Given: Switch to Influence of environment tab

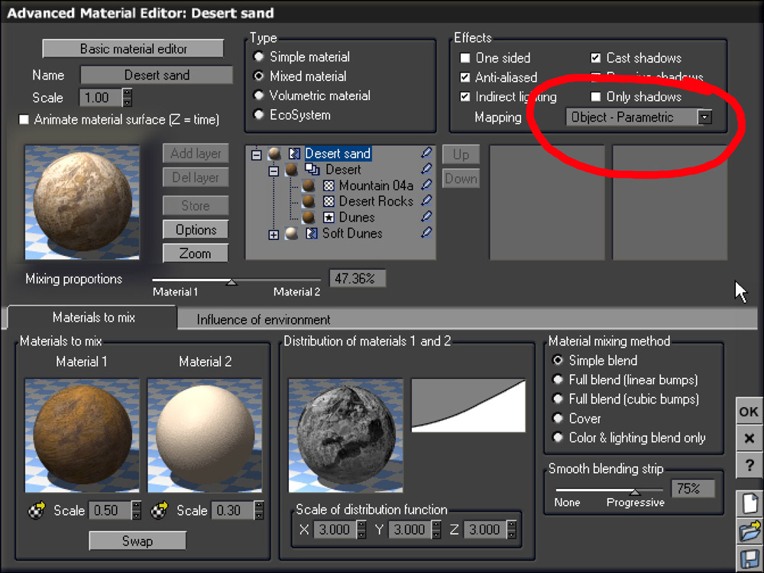Looking at the screenshot, I should [x=263, y=319].
